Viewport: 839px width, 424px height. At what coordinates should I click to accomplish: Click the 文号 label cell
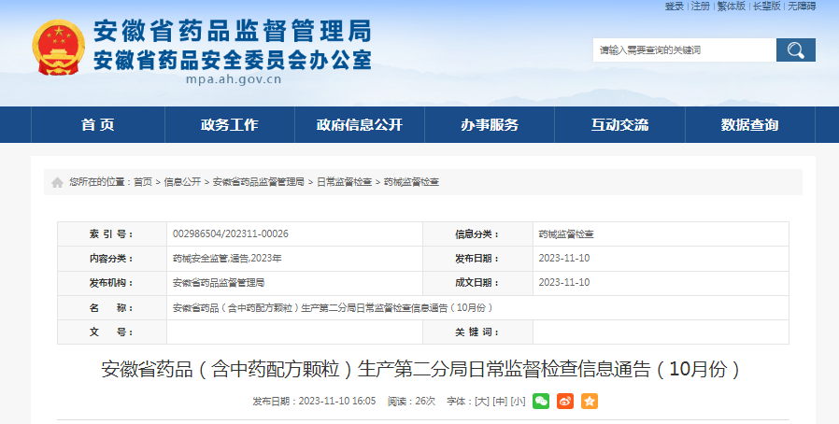pyautogui.click(x=112, y=332)
